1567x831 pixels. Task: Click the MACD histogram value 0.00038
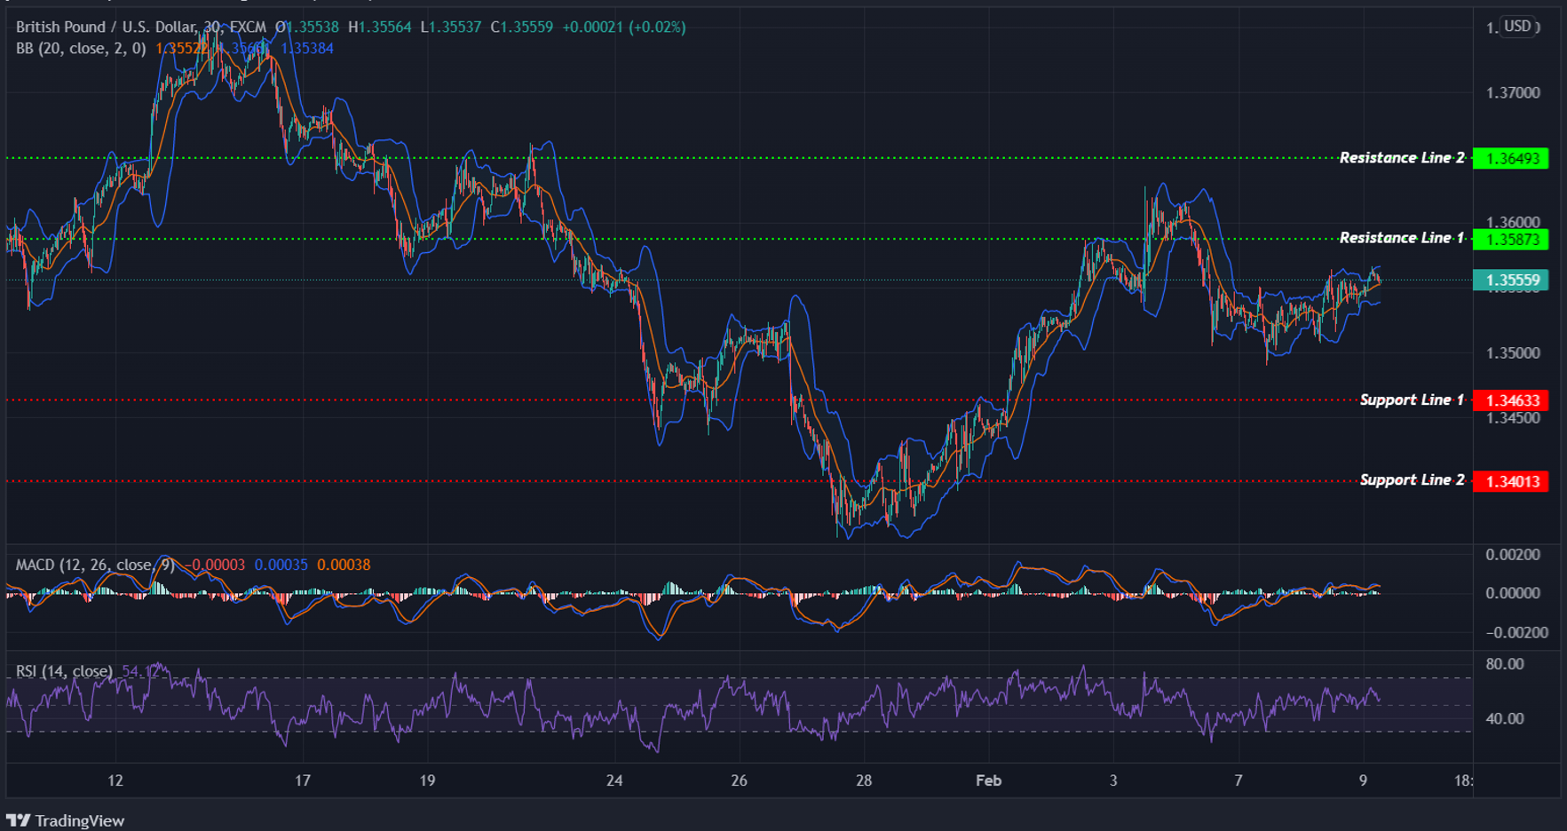[343, 565]
